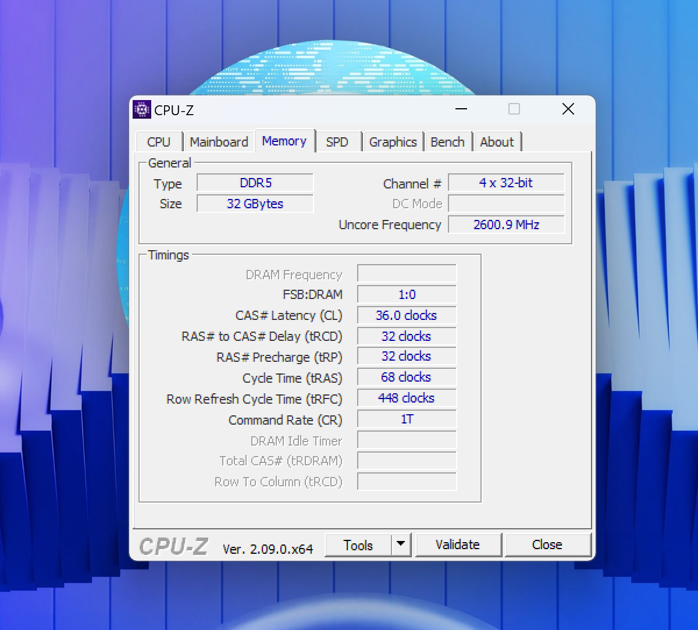Click the Validate button

pyautogui.click(x=458, y=545)
